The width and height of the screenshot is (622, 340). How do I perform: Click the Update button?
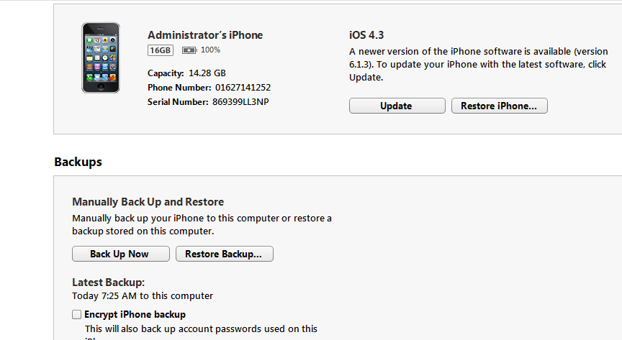point(397,106)
